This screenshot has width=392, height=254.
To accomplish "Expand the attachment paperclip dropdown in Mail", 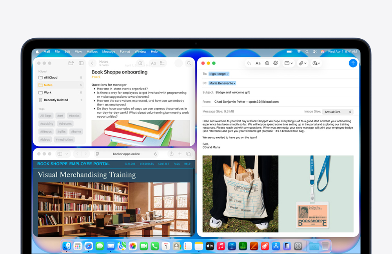I will (x=302, y=63).
